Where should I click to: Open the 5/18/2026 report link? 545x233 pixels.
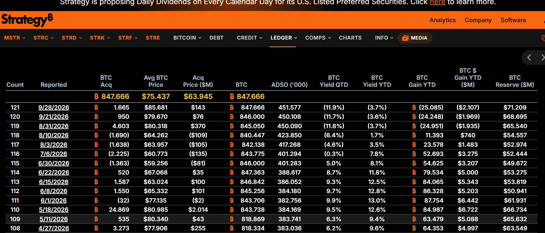pyautogui.click(x=54, y=210)
